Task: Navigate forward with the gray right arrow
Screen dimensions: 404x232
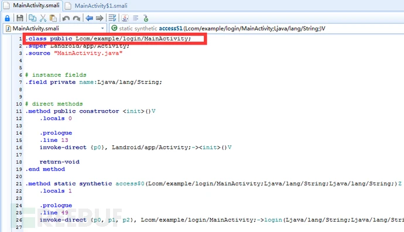Action: pyautogui.click(x=100, y=18)
